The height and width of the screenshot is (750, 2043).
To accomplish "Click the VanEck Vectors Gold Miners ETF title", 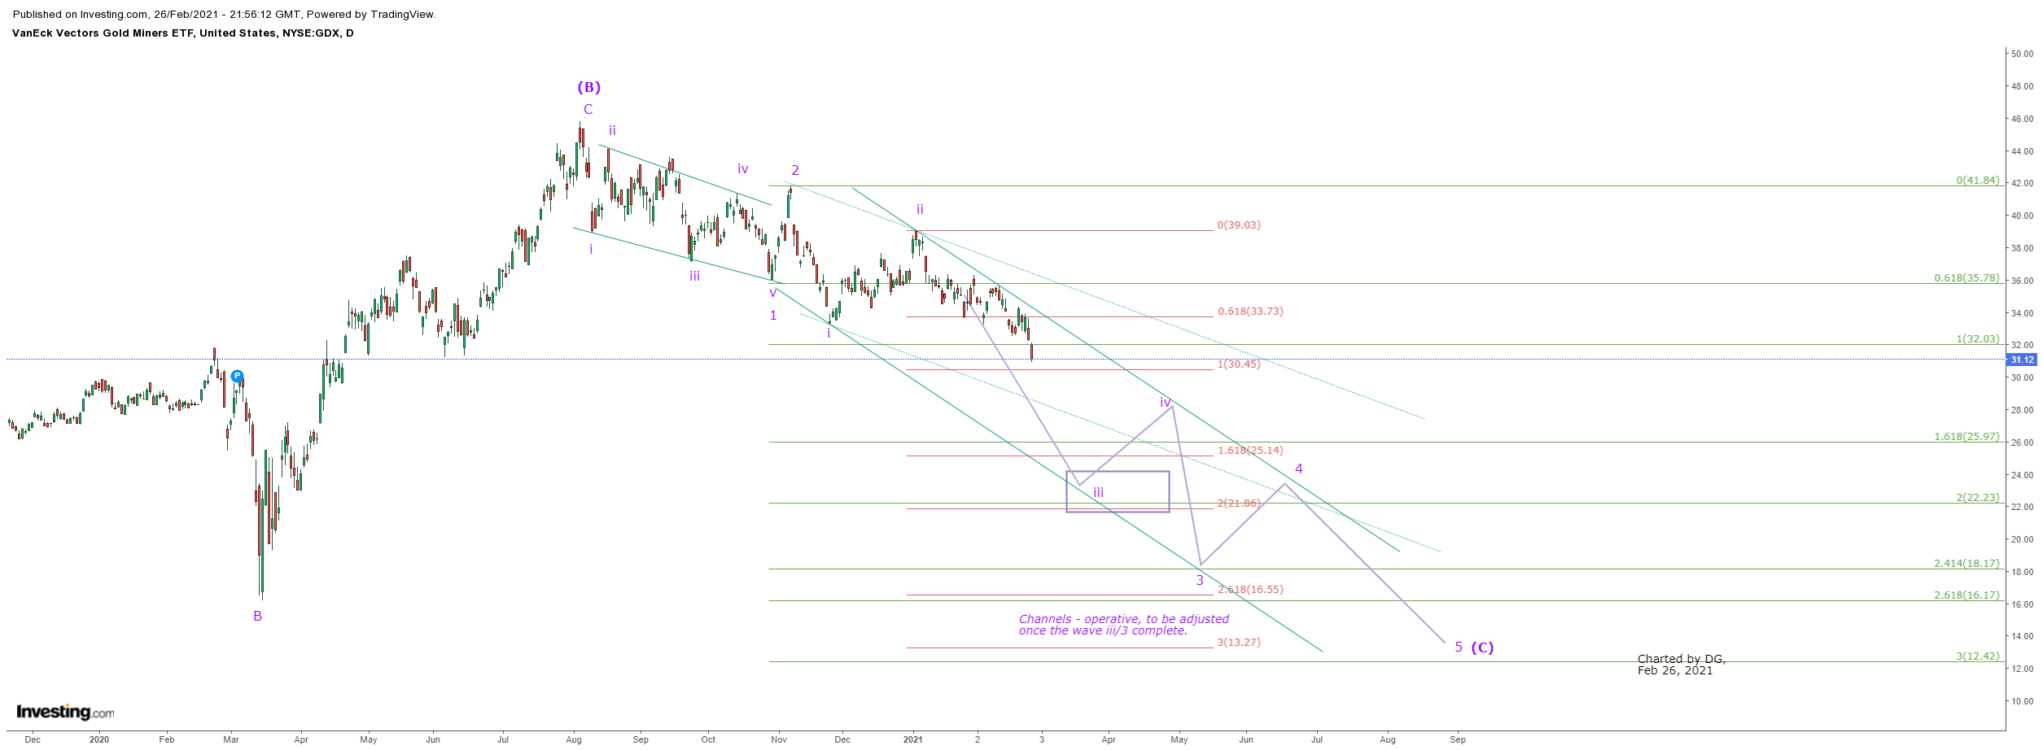I will pyautogui.click(x=183, y=33).
